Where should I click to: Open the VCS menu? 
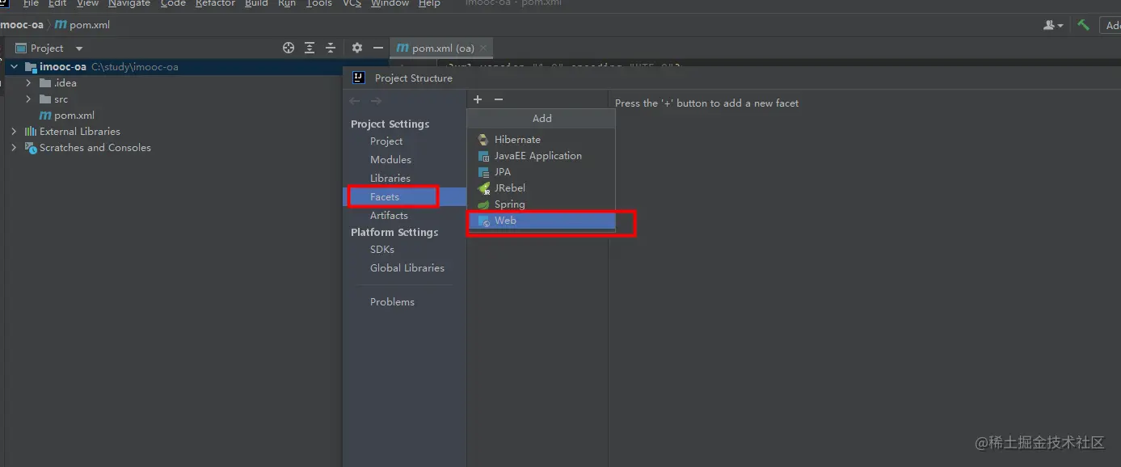(x=352, y=3)
